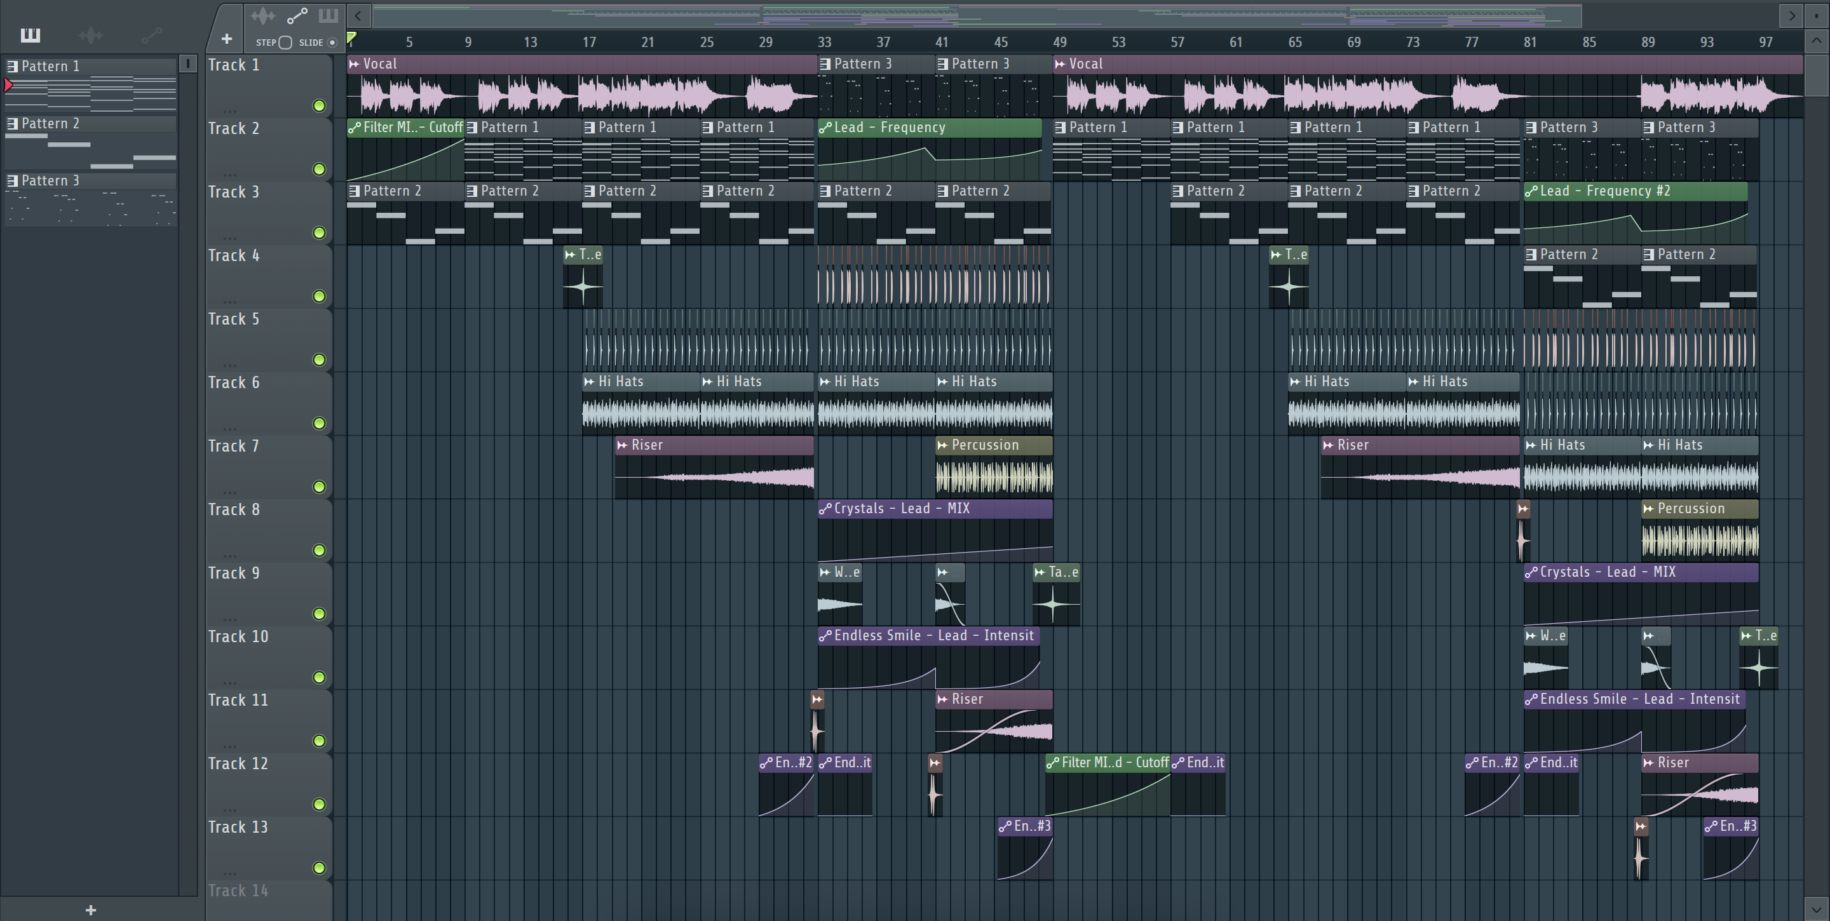1830x921 pixels.
Task: Open the Lead - Frequency #2 clip menu
Action: point(1531,191)
